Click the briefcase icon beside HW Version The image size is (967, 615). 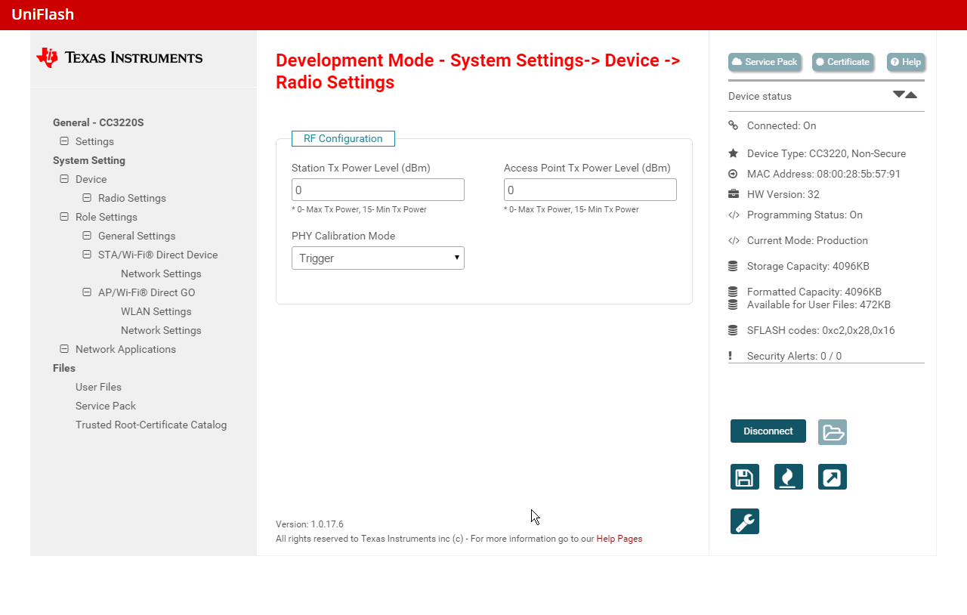pyautogui.click(x=733, y=194)
